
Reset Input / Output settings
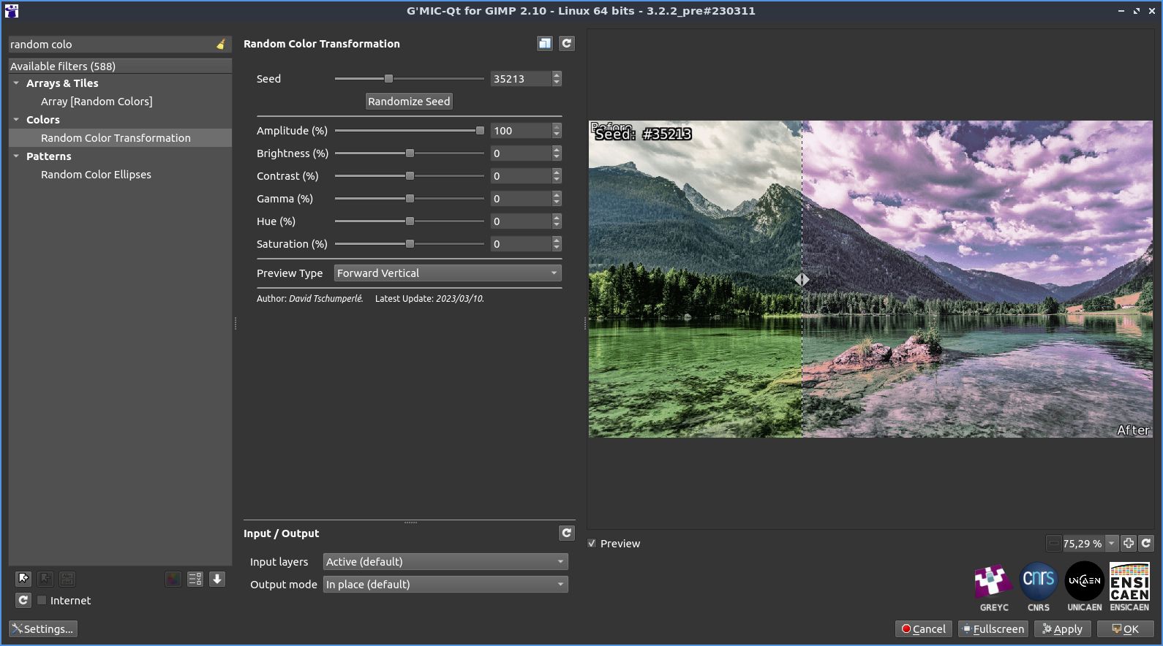[567, 533]
